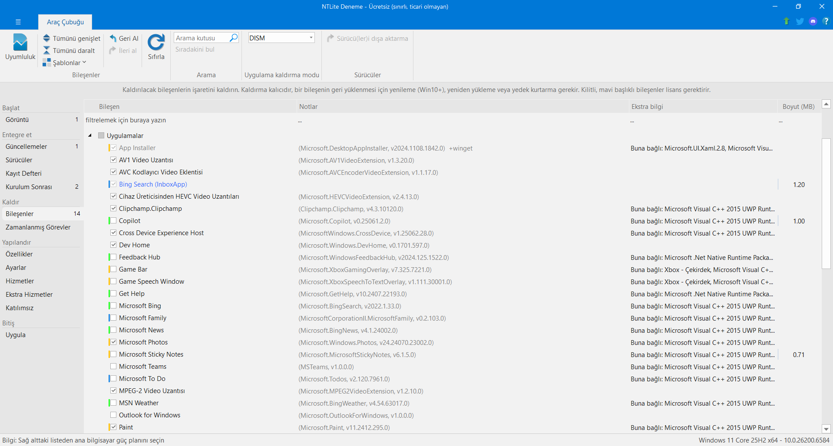Collapse the Uygulamalar tree node

90,135
